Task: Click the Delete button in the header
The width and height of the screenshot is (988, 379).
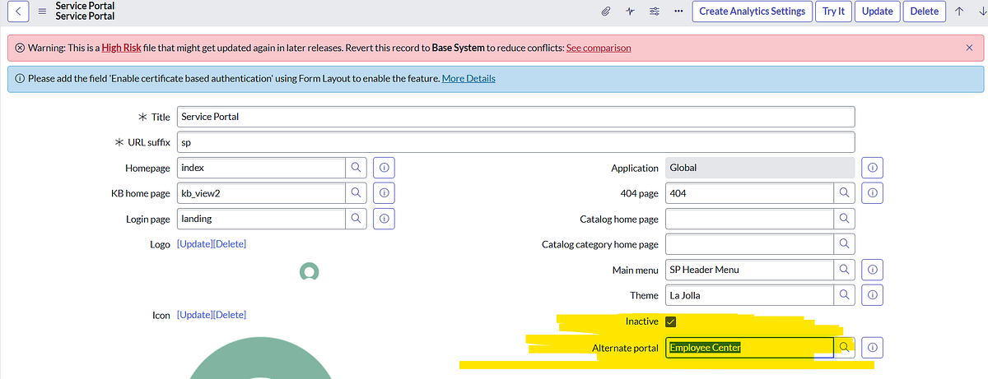Action: [924, 12]
